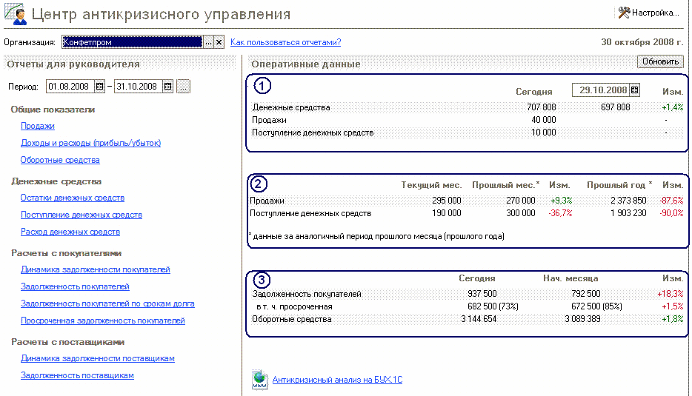Select the +1,4% change for Денежные средства
Image resolution: width=692 pixels, height=396 pixels.
(x=673, y=107)
